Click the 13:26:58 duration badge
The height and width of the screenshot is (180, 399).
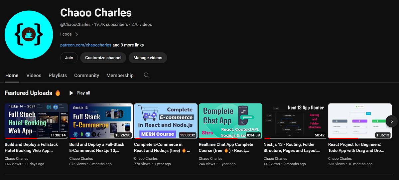coord(122,135)
